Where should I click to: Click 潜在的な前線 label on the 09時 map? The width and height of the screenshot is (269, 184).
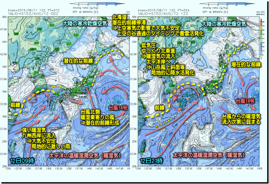pos(78,61)
